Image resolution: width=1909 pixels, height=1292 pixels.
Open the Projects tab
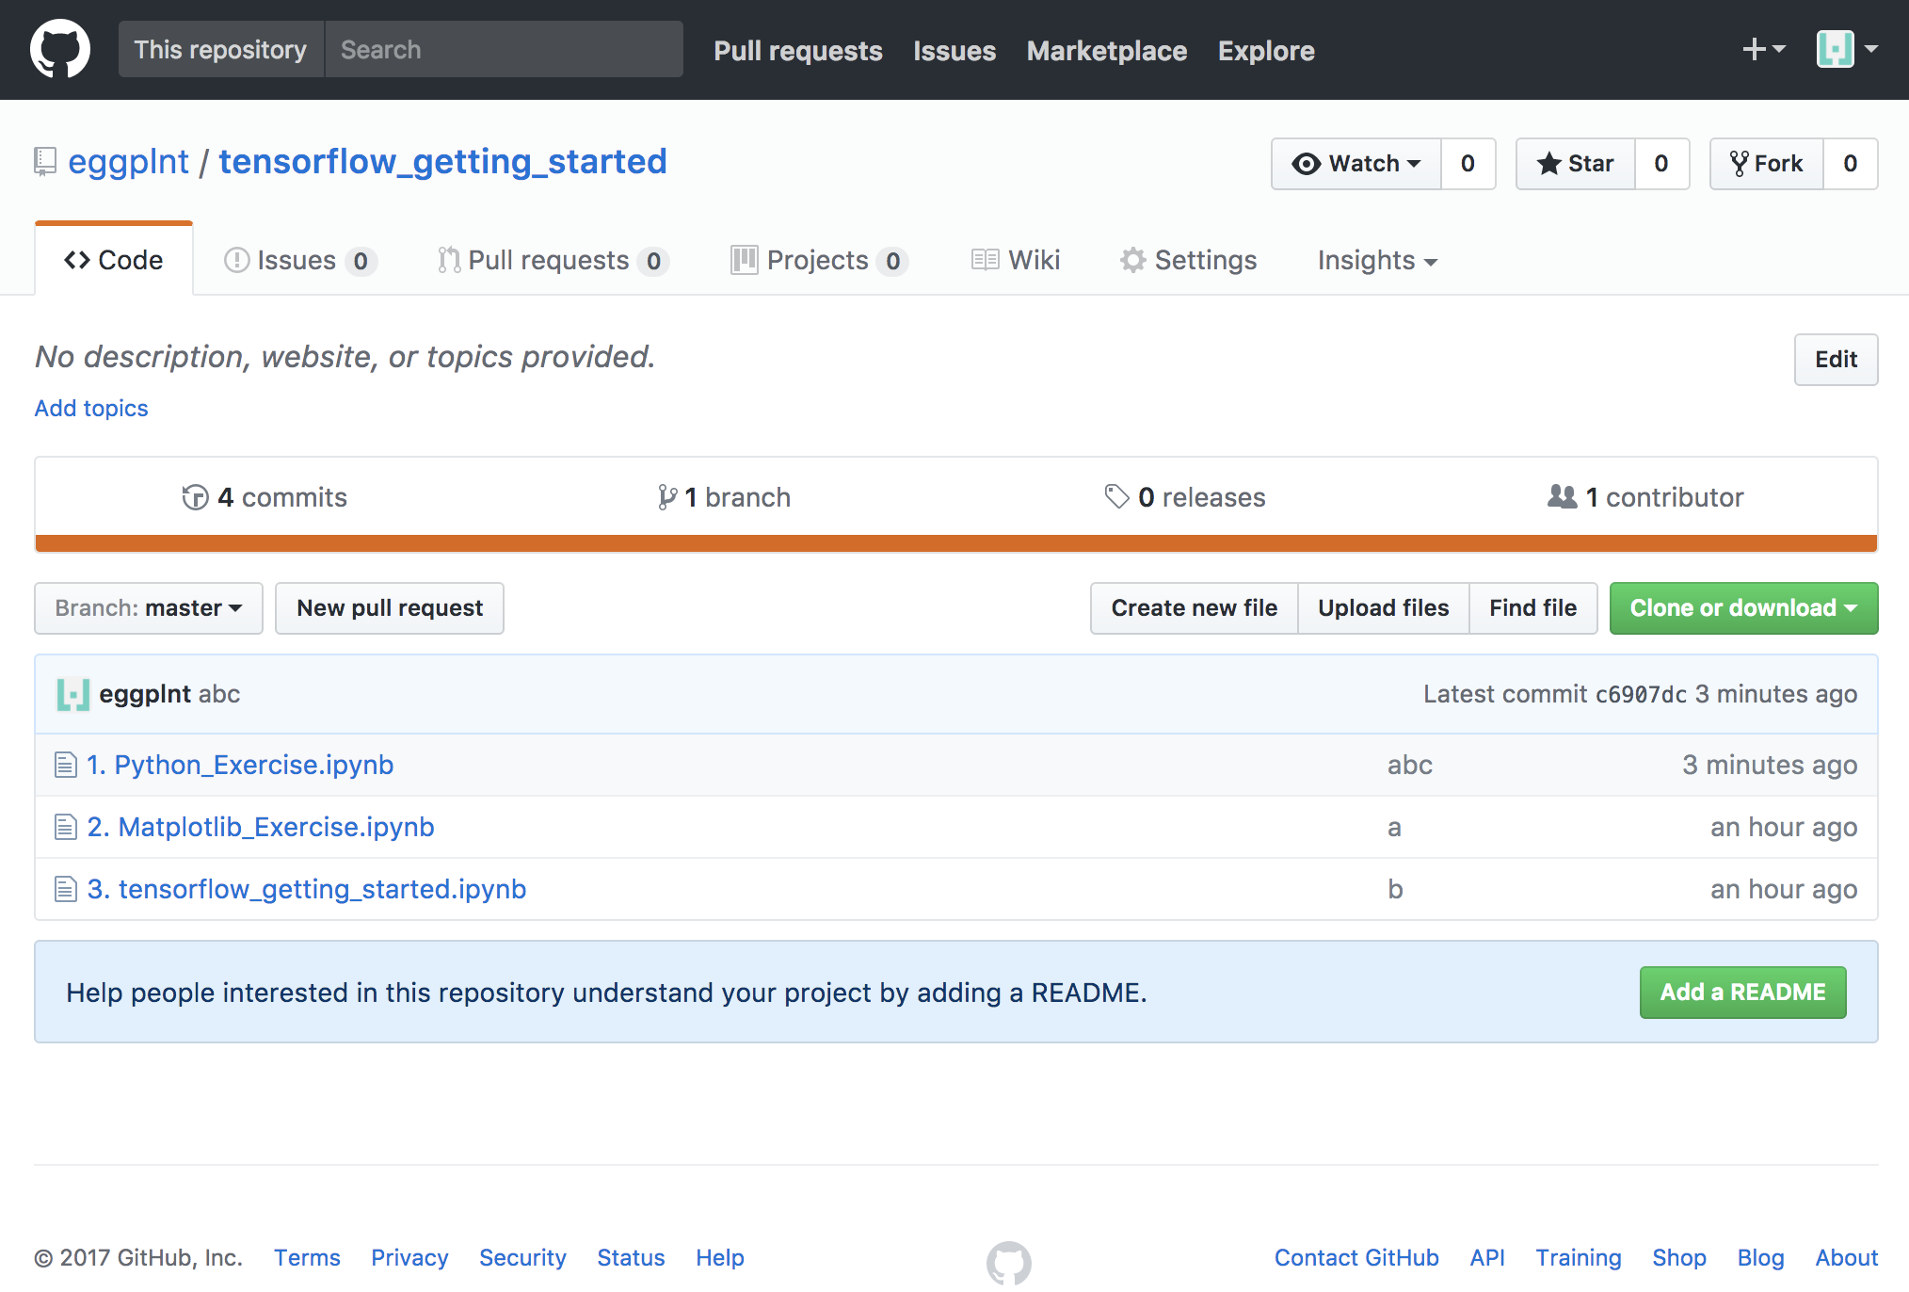coord(819,260)
